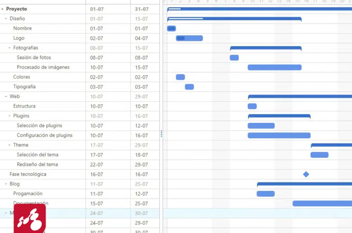Click the Configuración de plugins Gantt bar

tap(279, 135)
